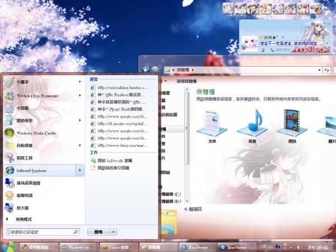This screenshot has width=336, height=252.
Task: Click messenger widget mobile device icon
Action: tap(263, 50)
